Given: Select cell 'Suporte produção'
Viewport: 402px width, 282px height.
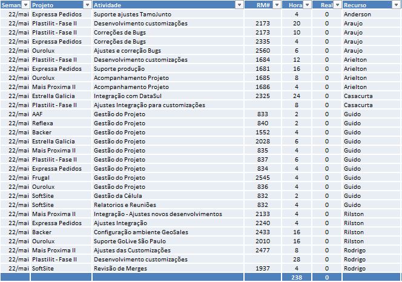Looking at the screenshot, I should 168,69.
